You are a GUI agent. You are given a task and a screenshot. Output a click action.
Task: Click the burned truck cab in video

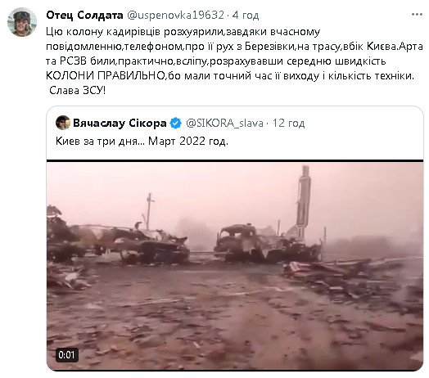tap(235, 241)
